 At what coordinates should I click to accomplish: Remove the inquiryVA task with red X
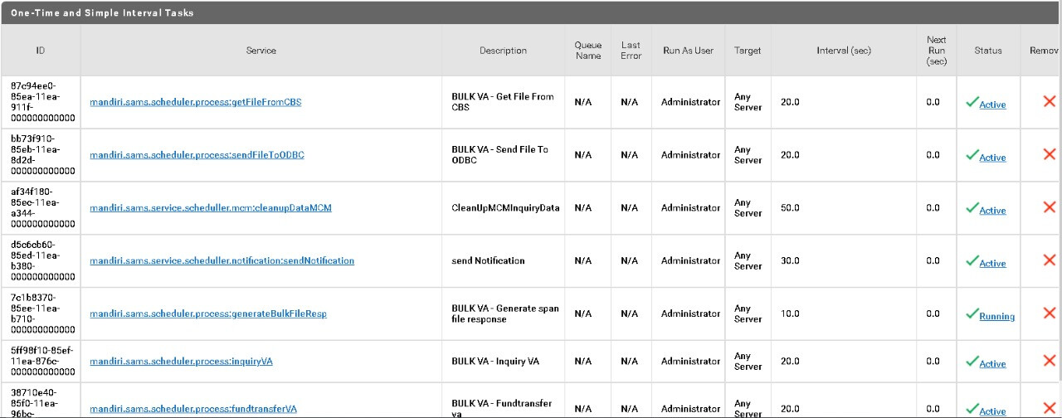(x=1049, y=361)
